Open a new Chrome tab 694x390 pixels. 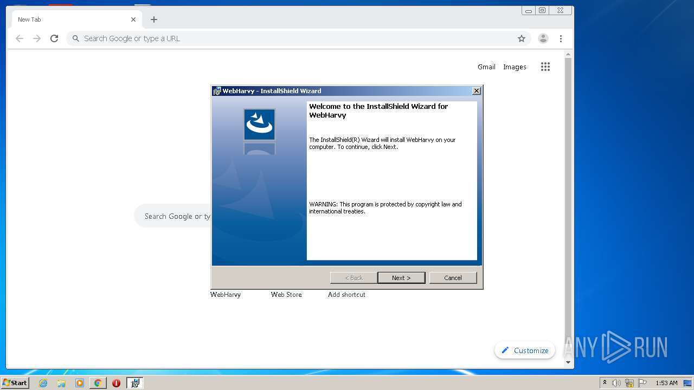[154, 19]
